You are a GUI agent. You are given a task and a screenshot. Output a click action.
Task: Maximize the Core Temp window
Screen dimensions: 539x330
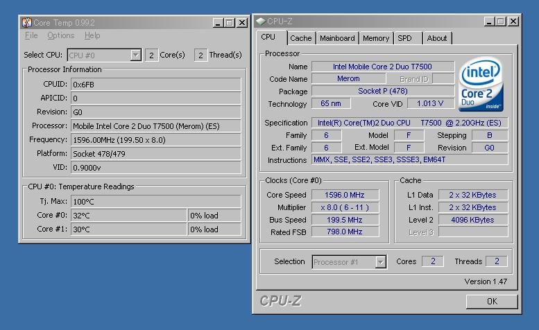(x=230, y=23)
